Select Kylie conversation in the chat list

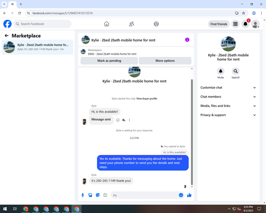point(37,47)
